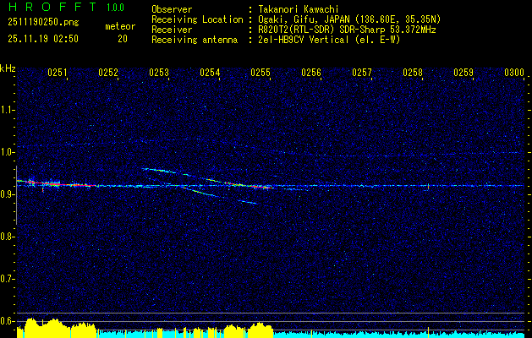This screenshot has width=532, height=338.
Task: Click the 0252 time marker
Action: coord(108,73)
